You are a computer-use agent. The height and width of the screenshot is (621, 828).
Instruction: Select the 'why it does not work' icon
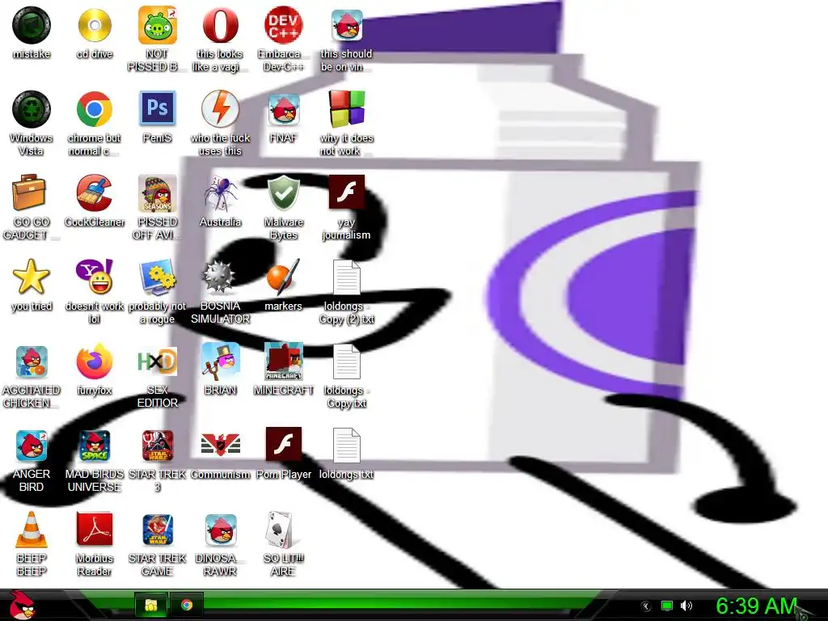click(347, 109)
